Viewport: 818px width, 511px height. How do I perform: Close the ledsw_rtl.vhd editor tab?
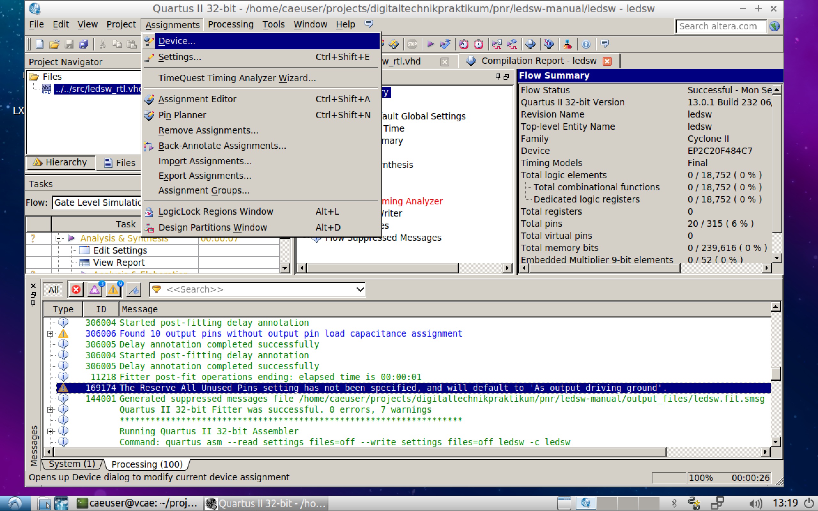click(x=444, y=62)
